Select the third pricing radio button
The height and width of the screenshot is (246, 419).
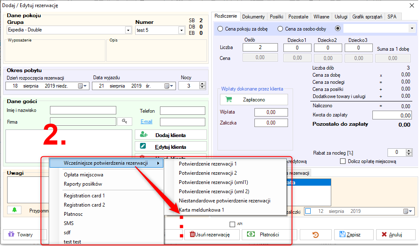coord(338,28)
